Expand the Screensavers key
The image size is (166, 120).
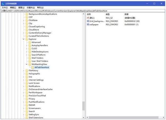point(24,108)
